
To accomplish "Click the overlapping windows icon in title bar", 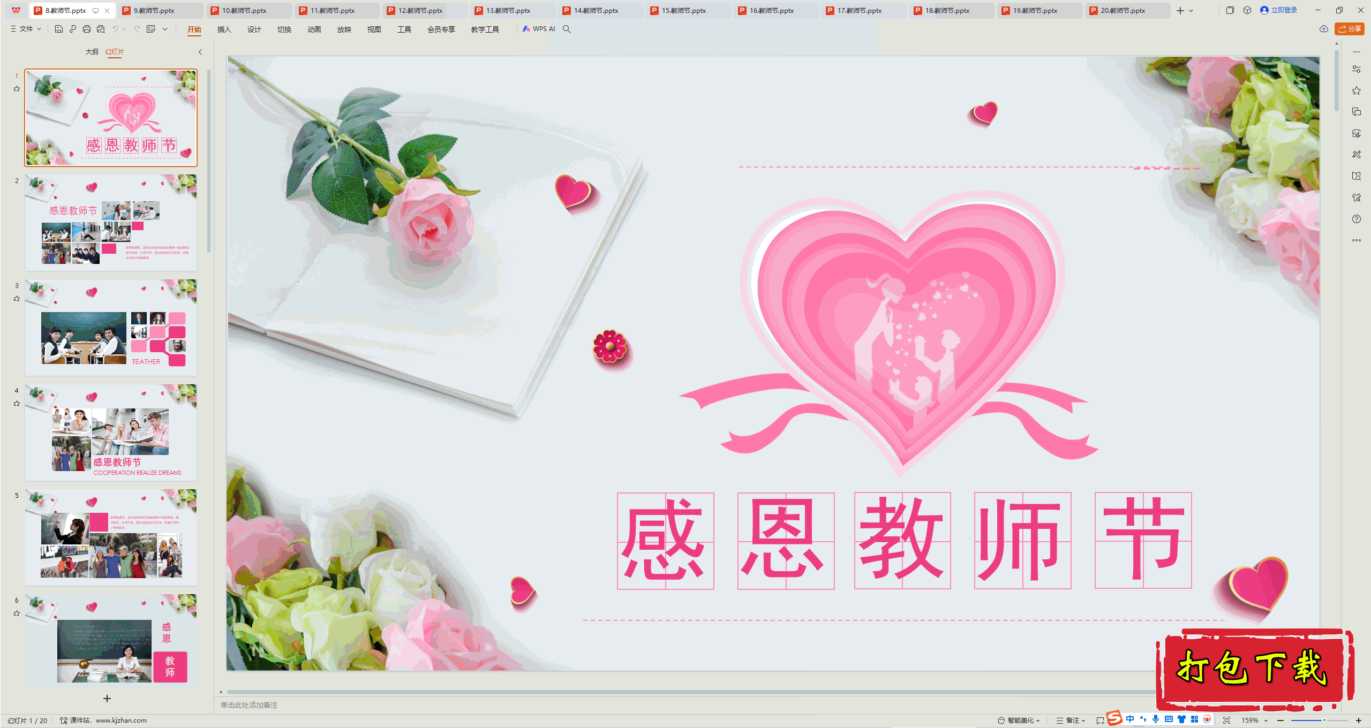I will click(1230, 10).
